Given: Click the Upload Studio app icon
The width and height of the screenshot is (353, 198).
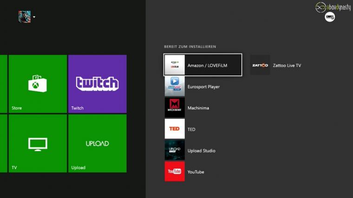Looking at the screenshot, I should pyautogui.click(x=175, y=150).
